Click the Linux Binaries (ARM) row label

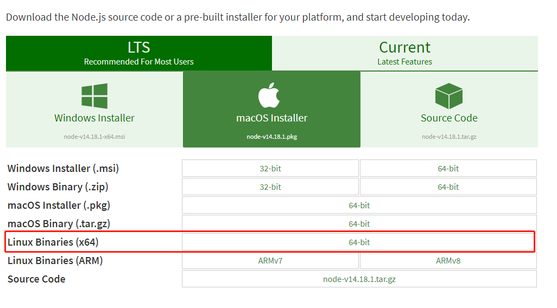coord(55,260)
